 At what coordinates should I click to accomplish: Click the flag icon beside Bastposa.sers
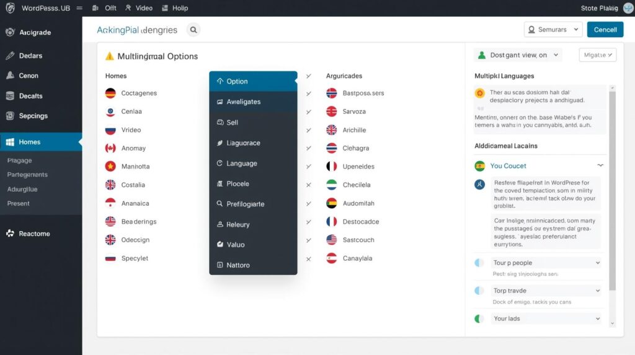pos(331,94)
